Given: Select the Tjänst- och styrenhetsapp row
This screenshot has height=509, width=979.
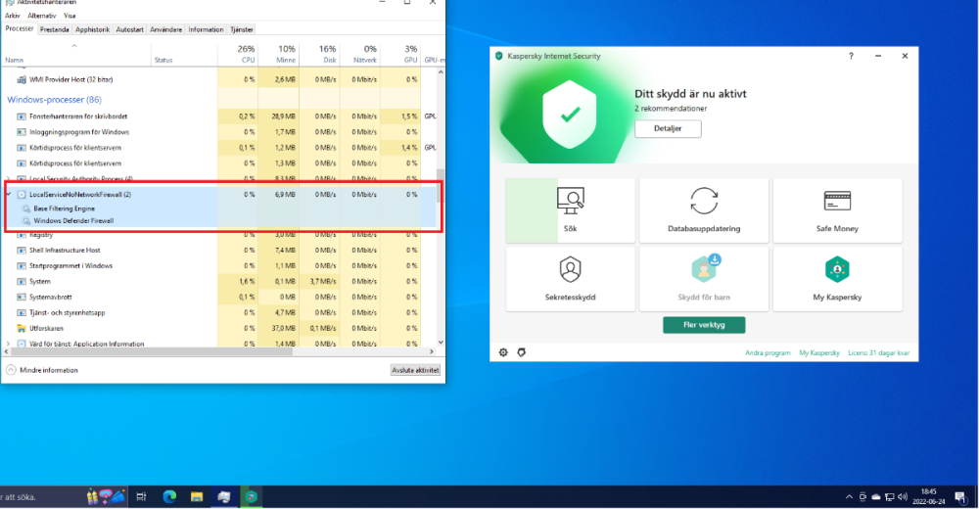Looking at the screenshot, I should point(218,313).
